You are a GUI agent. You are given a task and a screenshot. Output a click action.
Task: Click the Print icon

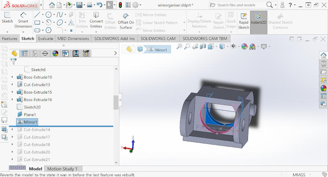89,5
